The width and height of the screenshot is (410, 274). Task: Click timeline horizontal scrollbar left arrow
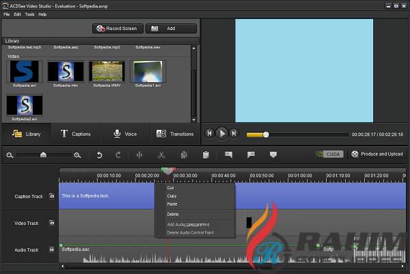pos(62,266)
